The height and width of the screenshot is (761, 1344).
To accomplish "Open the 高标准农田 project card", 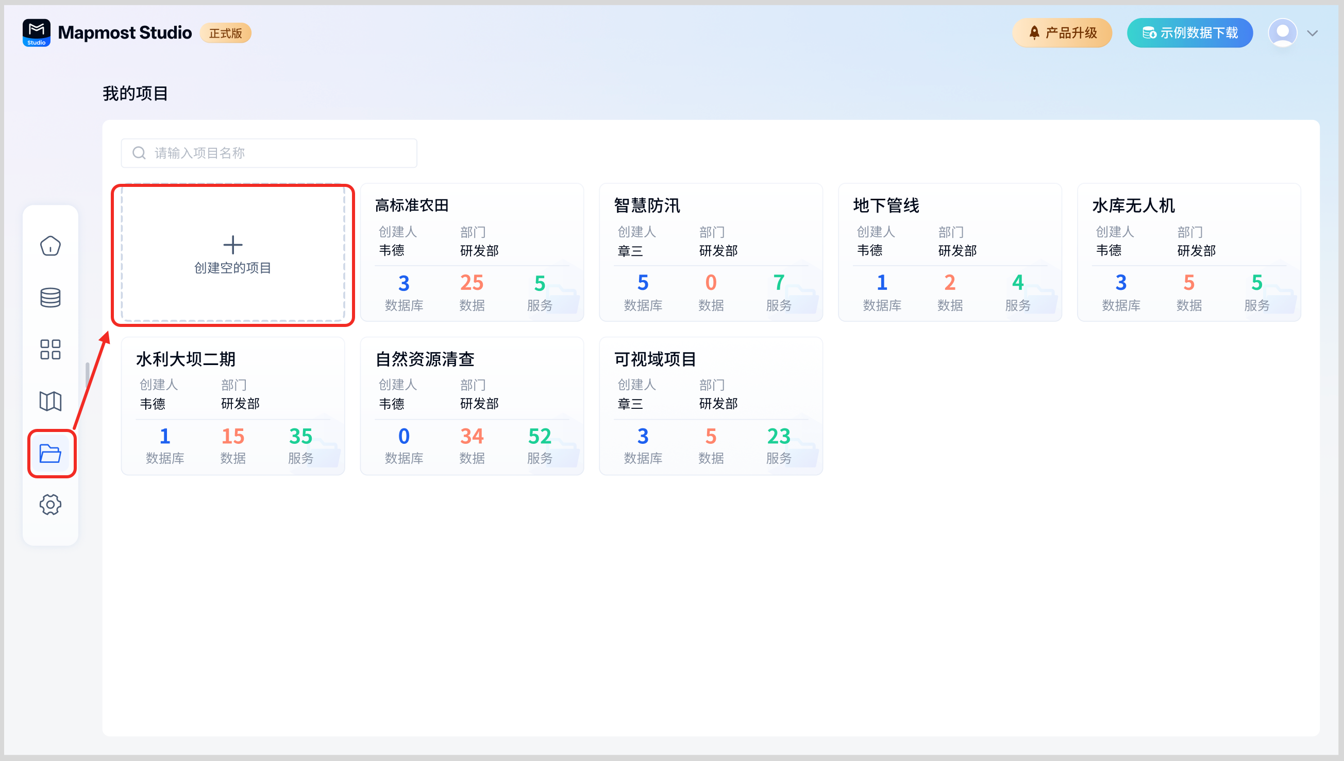I will [472, 252].
